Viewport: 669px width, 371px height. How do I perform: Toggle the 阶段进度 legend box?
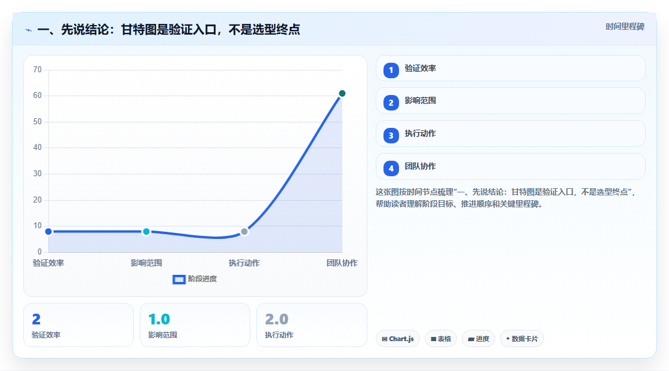179,280
